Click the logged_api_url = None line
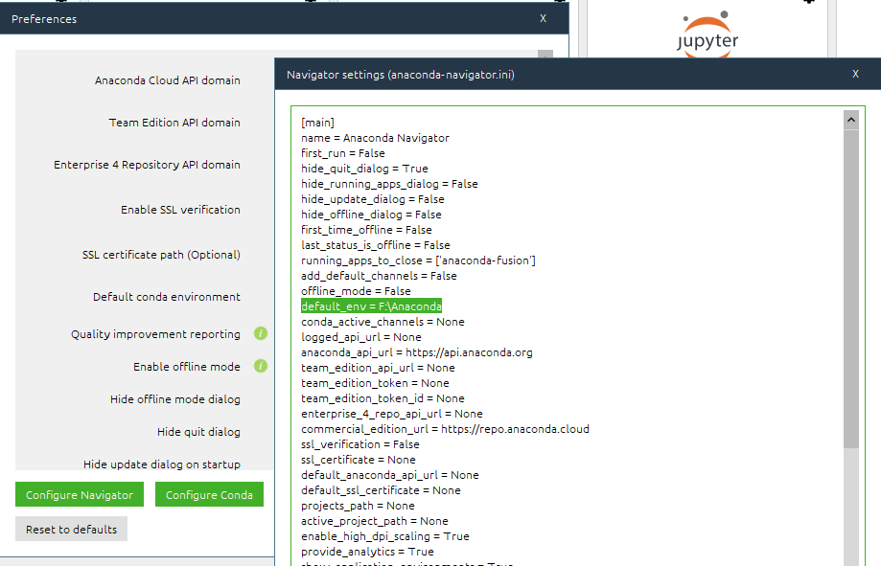The width and height of the screenshot is (881, 566). tap(361, 337)
